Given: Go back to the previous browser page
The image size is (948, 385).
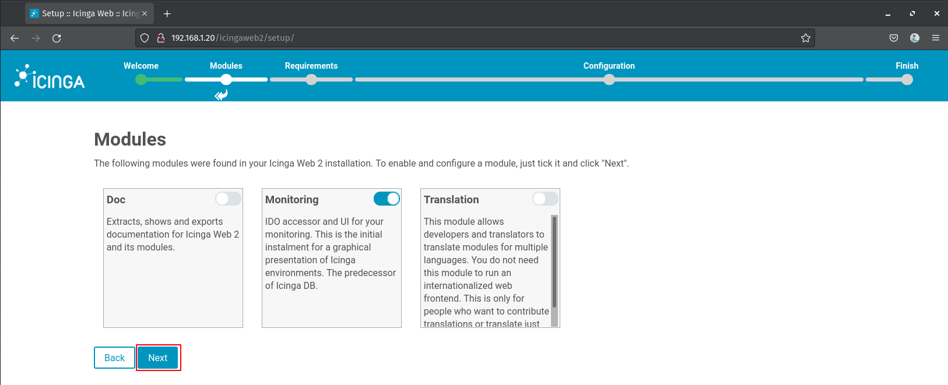Looking at the screenshot, I should coord(15,38).
